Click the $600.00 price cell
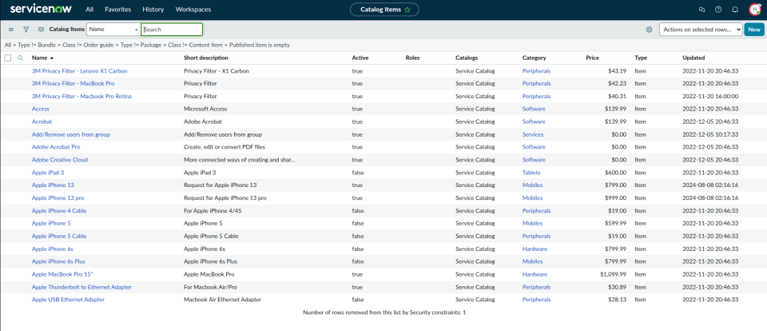The width and height of the screenshot is (767, 331). (615, 173)
